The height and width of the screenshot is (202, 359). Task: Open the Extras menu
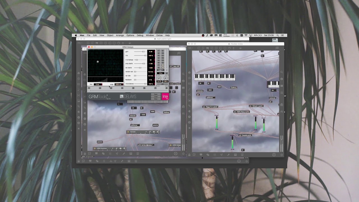(x=160, y=35)
